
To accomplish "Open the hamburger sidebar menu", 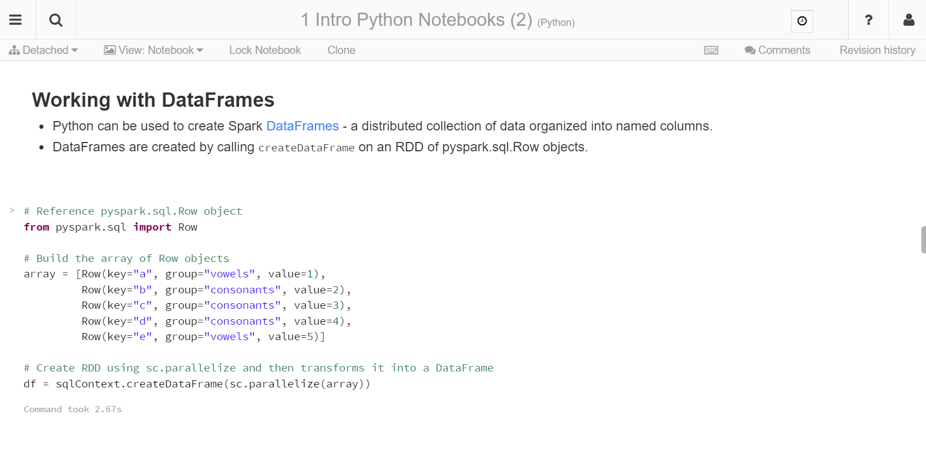I will point(15,20).
